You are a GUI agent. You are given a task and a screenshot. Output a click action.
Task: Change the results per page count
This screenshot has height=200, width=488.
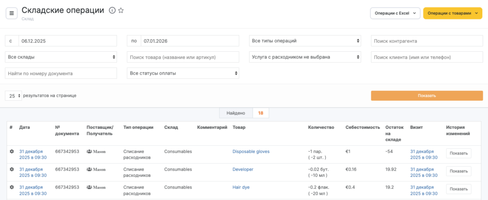14,95
